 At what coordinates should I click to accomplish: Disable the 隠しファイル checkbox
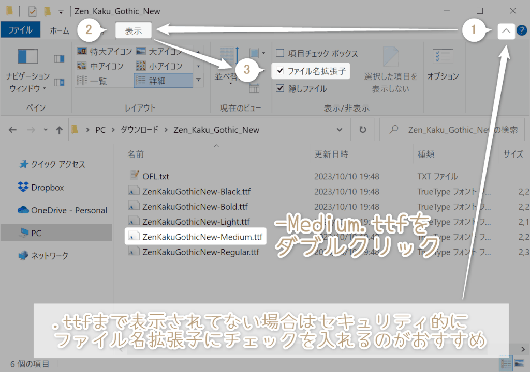(279, 88)
